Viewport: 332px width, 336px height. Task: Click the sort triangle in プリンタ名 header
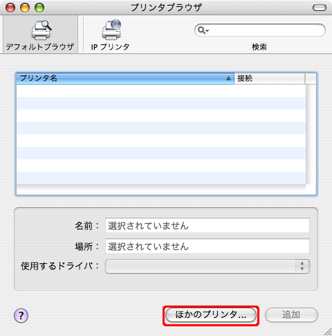coord(228,78)
